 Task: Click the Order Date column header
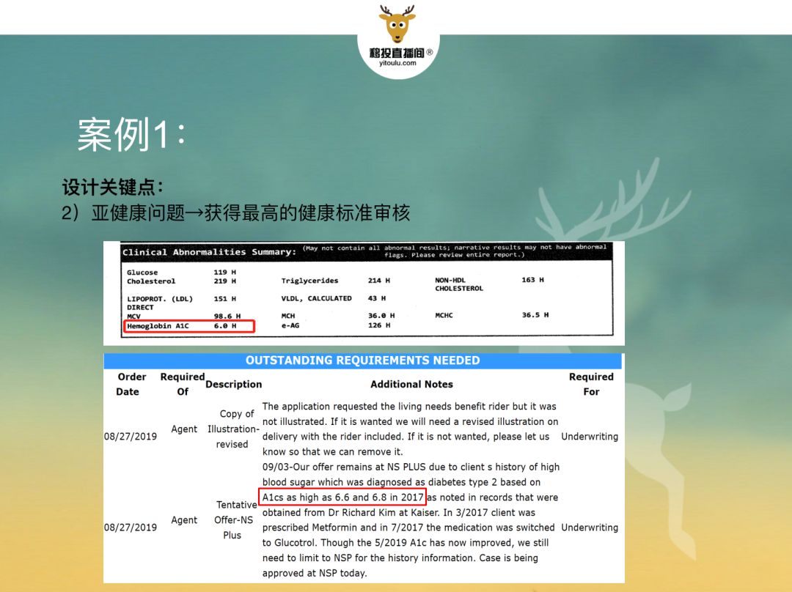coord(131,384)
